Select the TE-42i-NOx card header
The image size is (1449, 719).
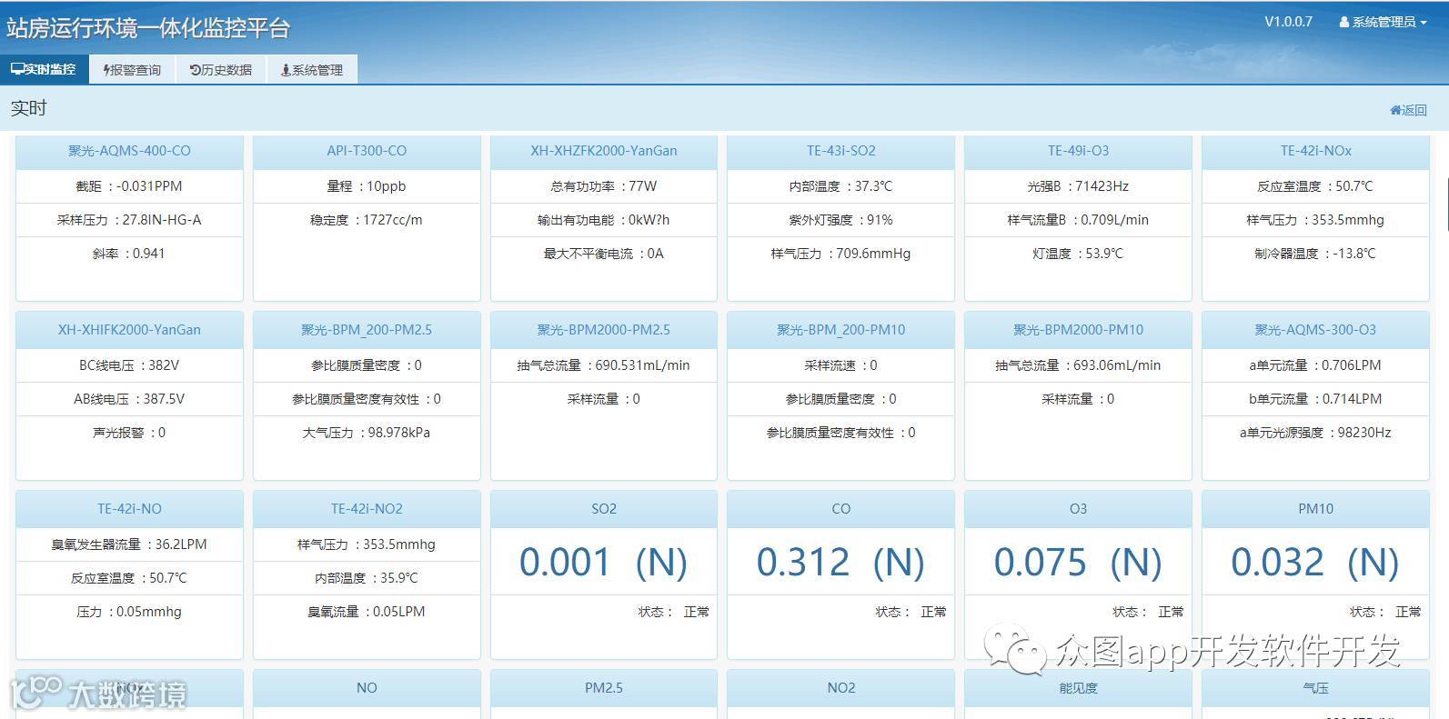1315,152
